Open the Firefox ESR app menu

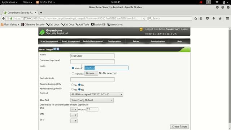(x=45, y=2)
